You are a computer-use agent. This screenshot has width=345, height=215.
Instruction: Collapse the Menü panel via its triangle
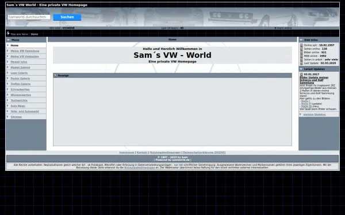click(9, 40)
